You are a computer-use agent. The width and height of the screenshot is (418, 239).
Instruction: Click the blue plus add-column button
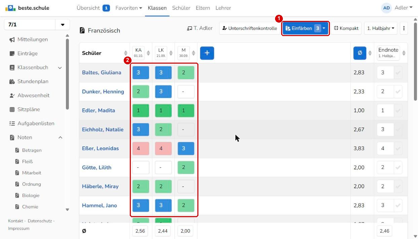pyautogui.click(x=207, y=53)
